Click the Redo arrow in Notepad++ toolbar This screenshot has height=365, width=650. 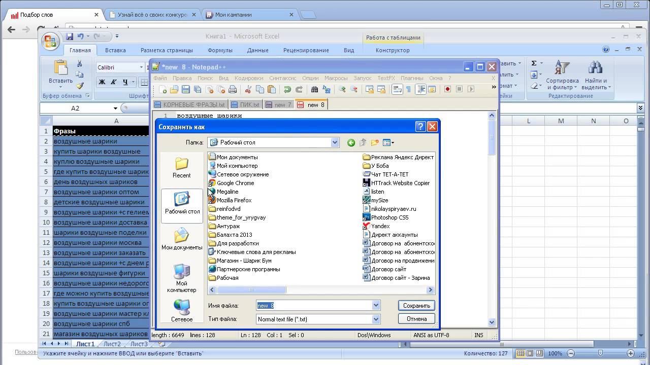299,89
